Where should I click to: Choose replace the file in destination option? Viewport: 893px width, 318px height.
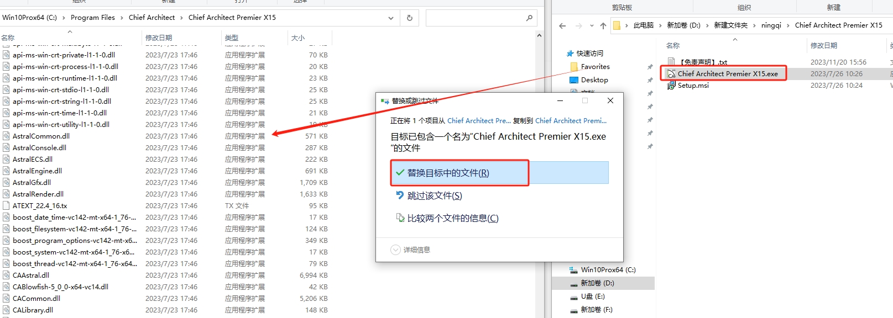[x=500, y=173]
